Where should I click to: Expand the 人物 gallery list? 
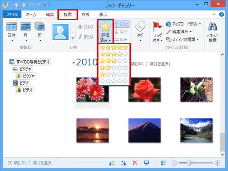73,39
